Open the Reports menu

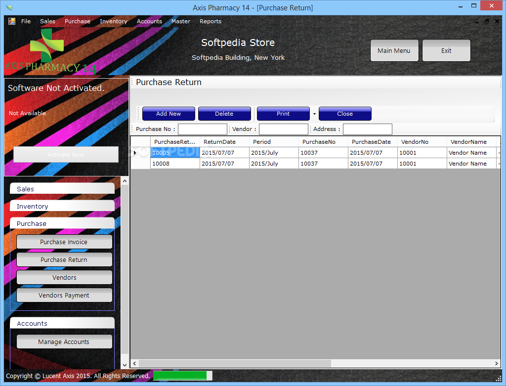click(x=211, y=21)
